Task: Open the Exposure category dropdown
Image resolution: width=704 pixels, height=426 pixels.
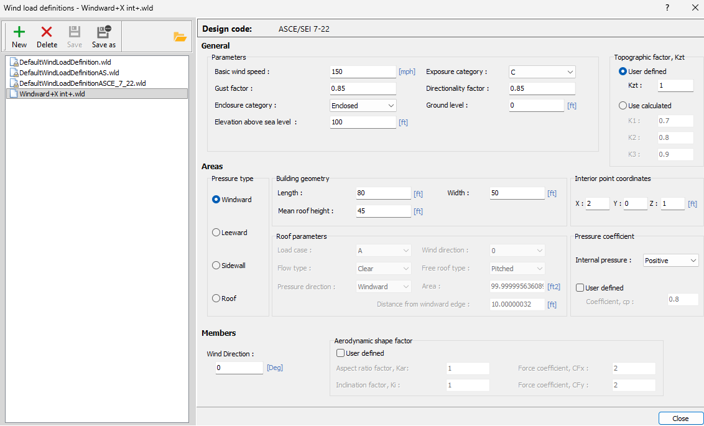Action: click(x=542, y=72)
